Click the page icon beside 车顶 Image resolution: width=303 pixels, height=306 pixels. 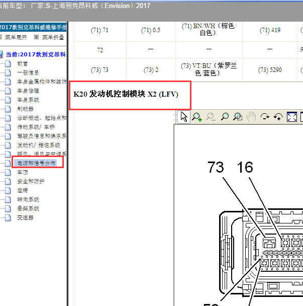pyautogui.click(x=8, y=172)
